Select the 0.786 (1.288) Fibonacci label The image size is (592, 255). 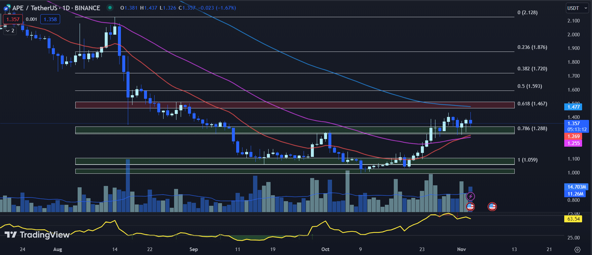532,128
